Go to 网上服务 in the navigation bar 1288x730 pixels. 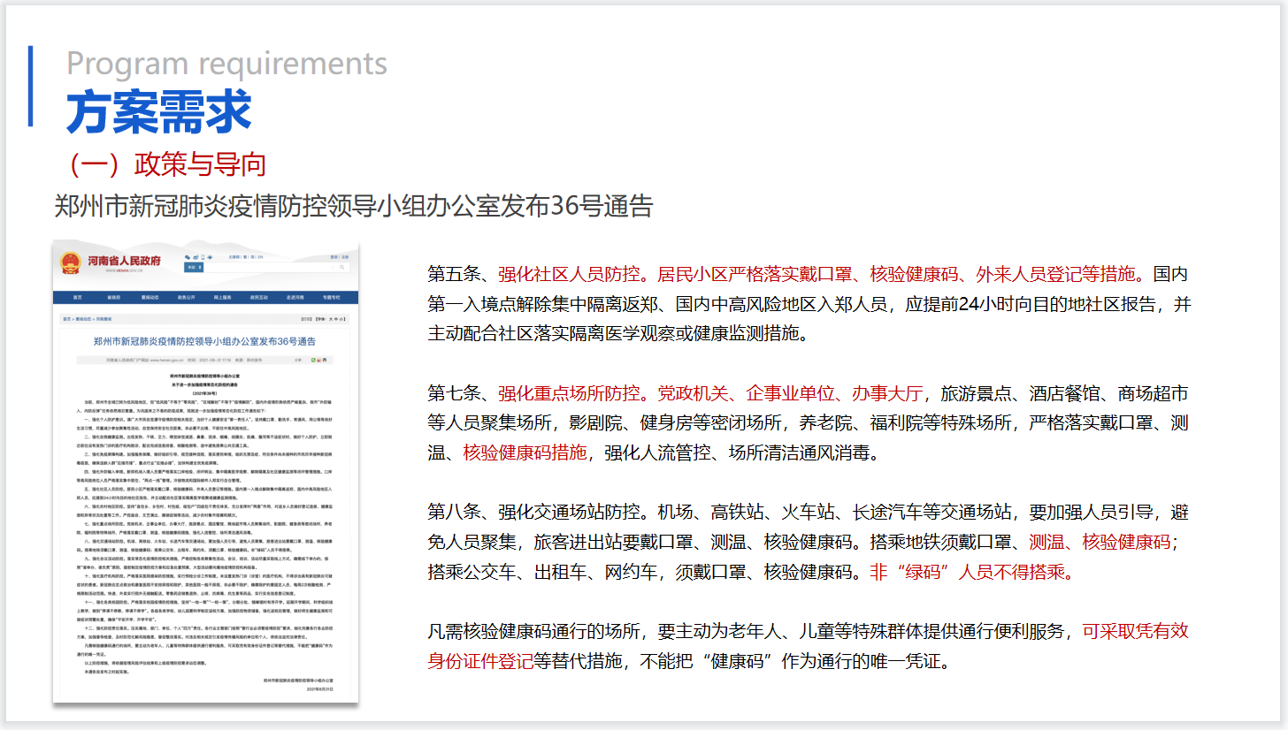222,297
